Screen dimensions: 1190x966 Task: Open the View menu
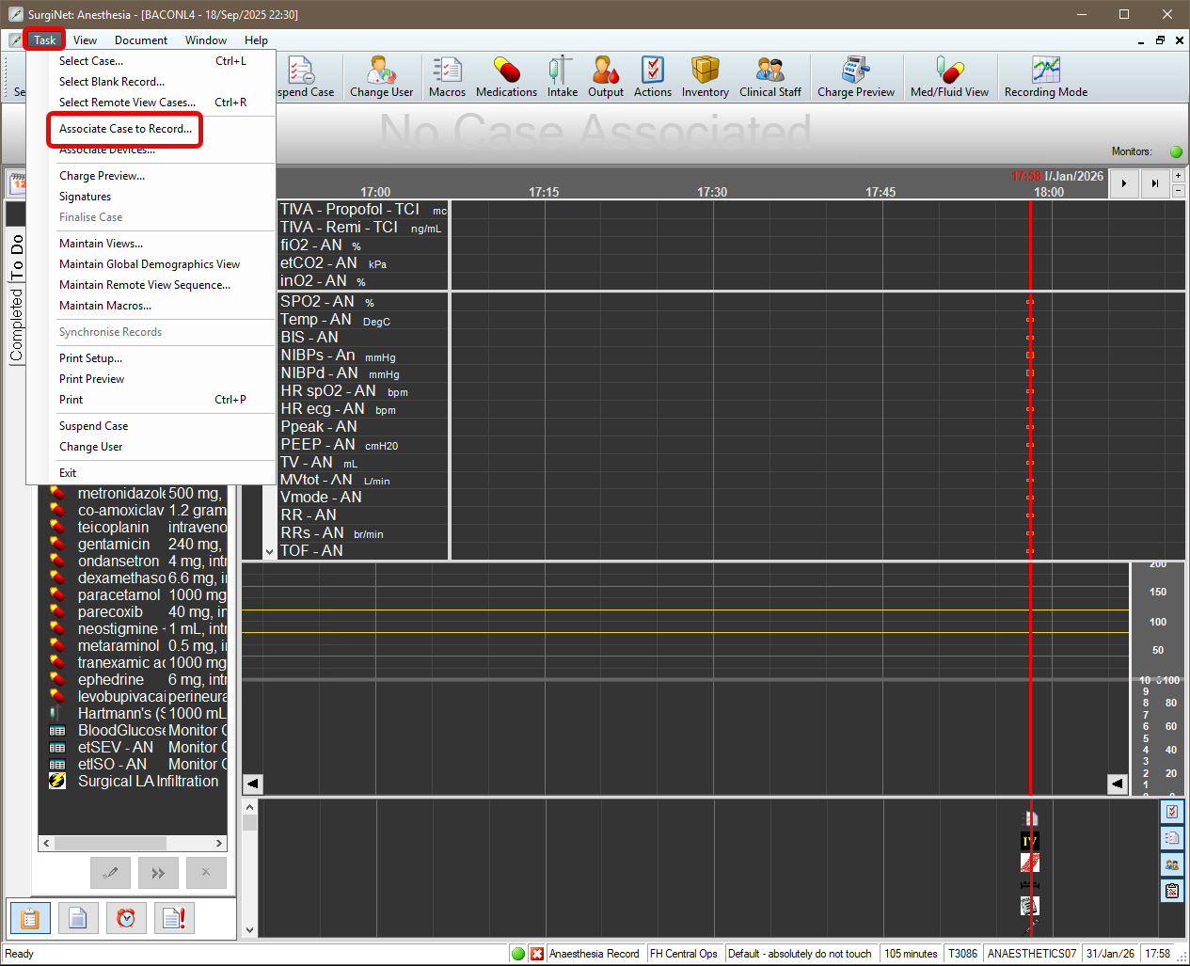click(x=85, y=40)
